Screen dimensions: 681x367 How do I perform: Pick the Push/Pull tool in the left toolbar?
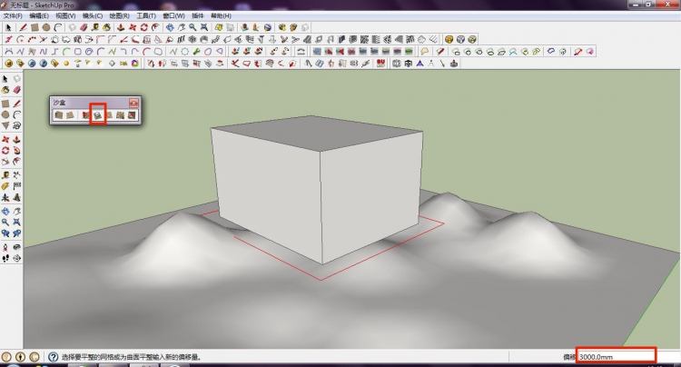(x=16, y=139)
